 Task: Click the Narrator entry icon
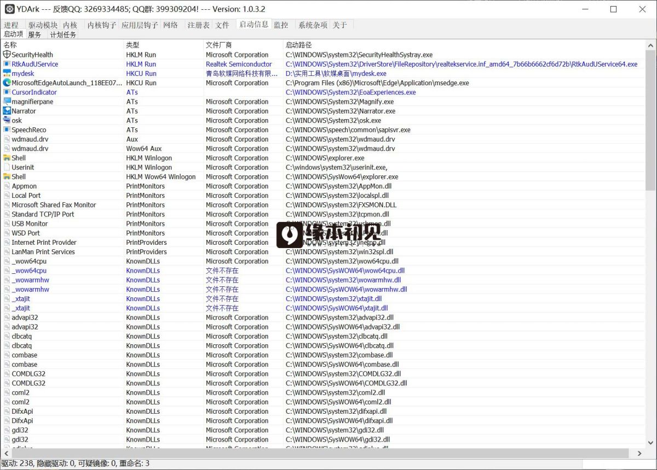(7, 111)
